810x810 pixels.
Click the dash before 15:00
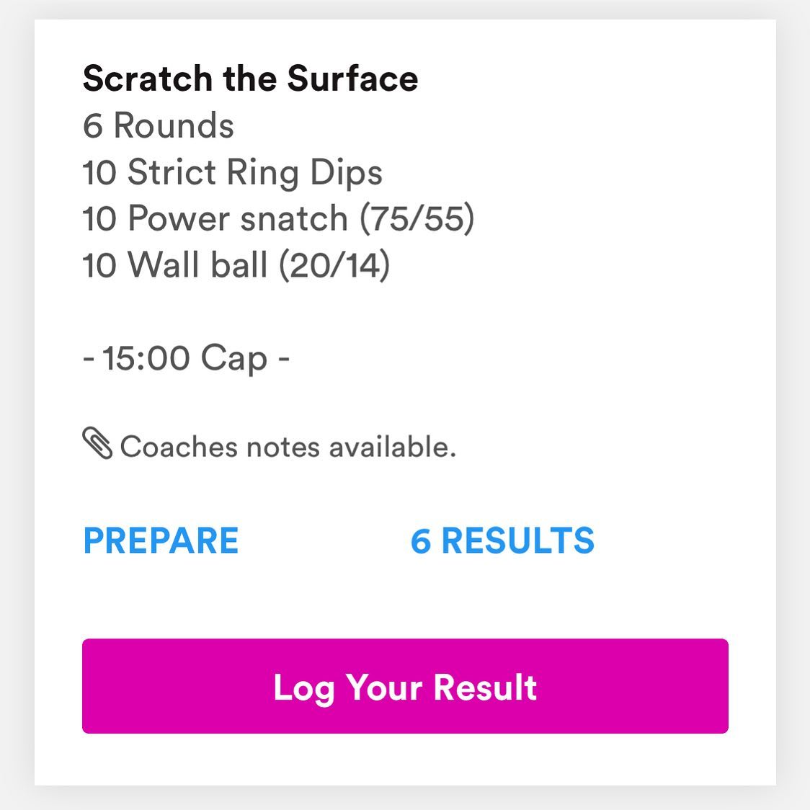click(x=89, y=357)
